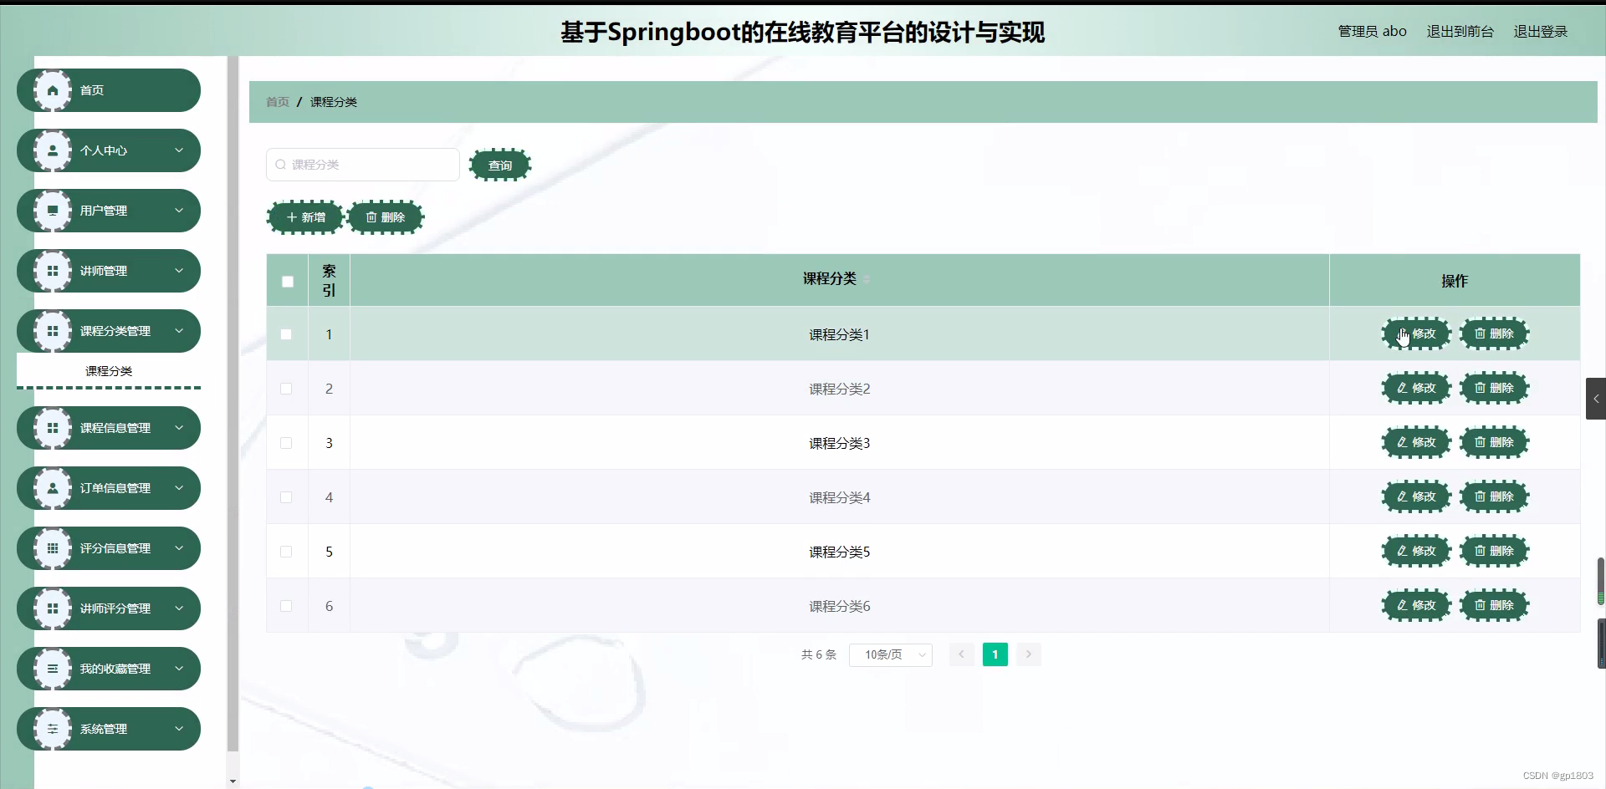
Task: Toggle the select-all checkbox in table header
Action: pos(287,282)
